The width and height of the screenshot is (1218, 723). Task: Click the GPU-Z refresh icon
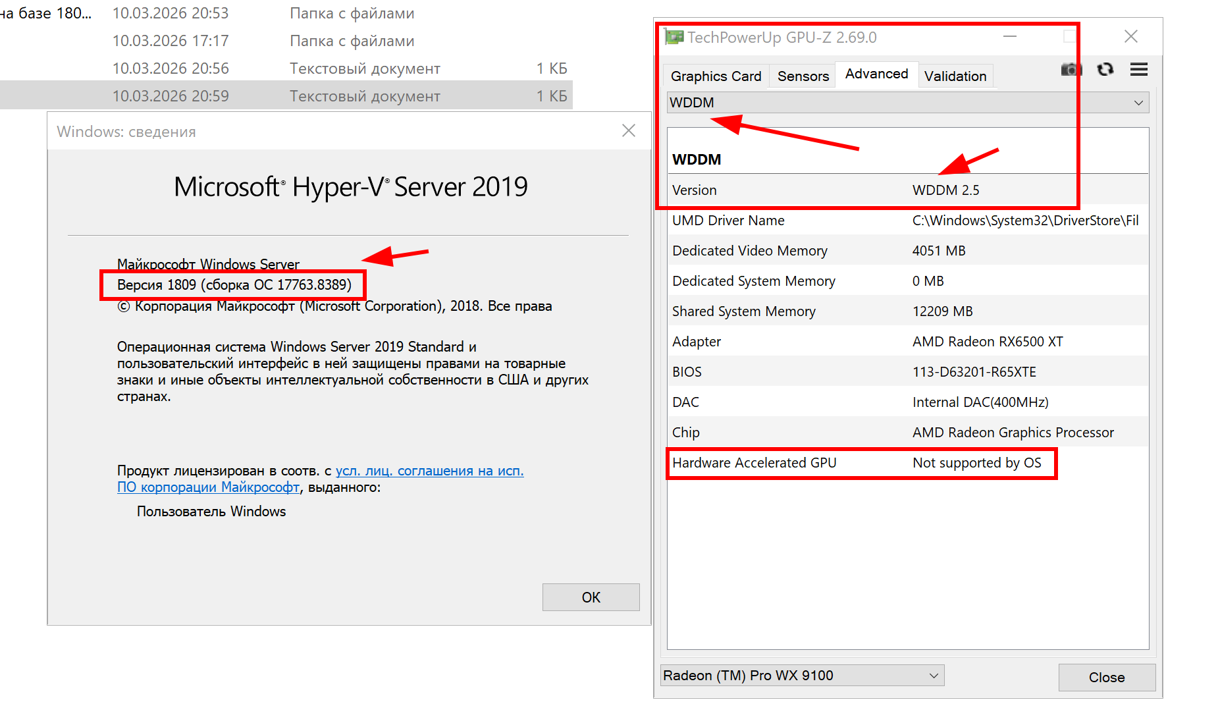point(1105,69)
